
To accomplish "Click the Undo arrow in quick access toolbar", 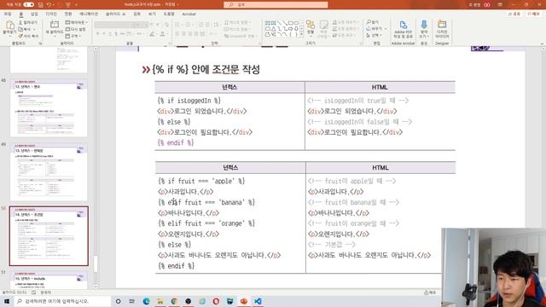I will (49, 4).
